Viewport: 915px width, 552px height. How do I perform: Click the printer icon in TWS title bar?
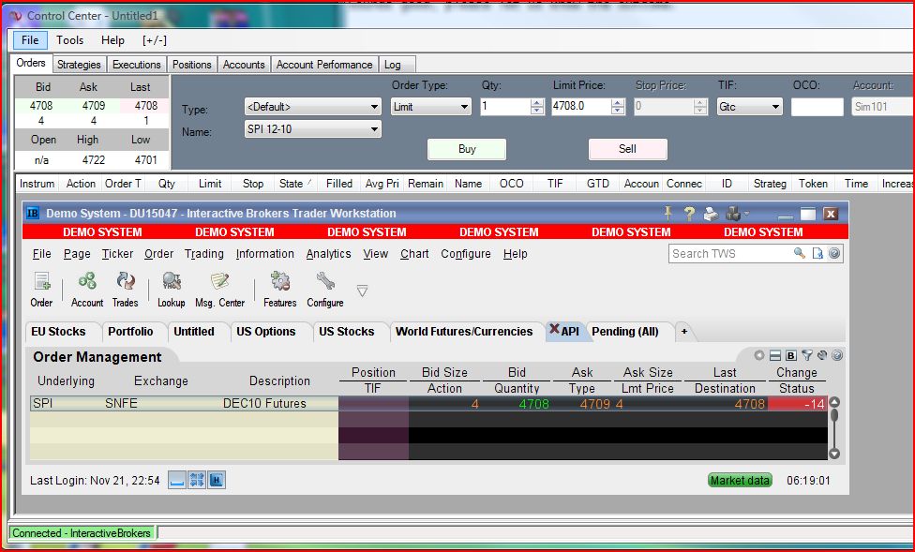click(711, 215)
